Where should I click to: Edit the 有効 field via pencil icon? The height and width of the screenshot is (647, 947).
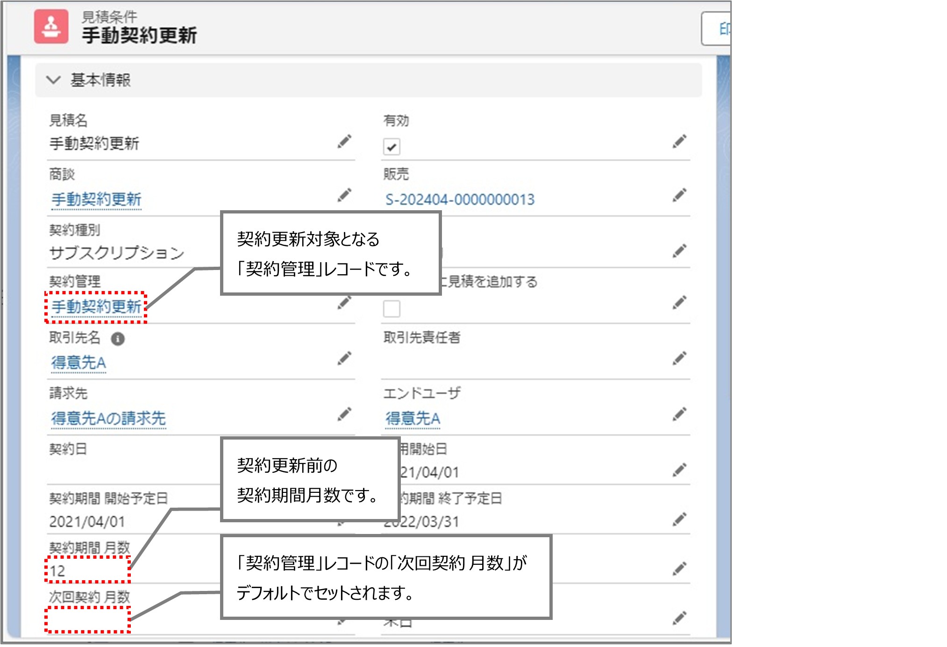[x=680, y=142]
